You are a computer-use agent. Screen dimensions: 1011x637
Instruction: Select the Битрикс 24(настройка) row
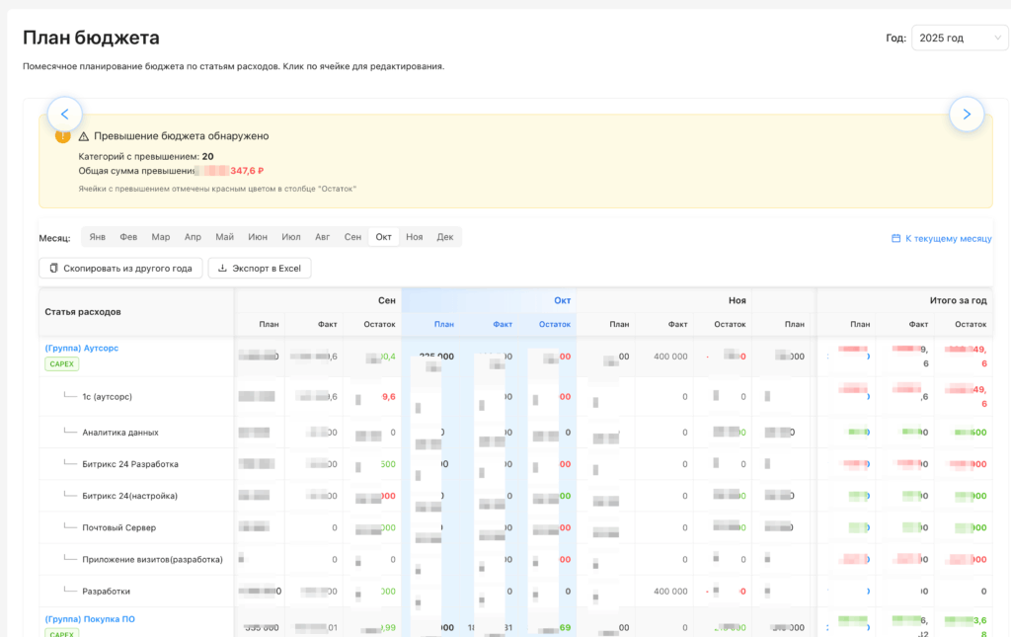point(129,496)
